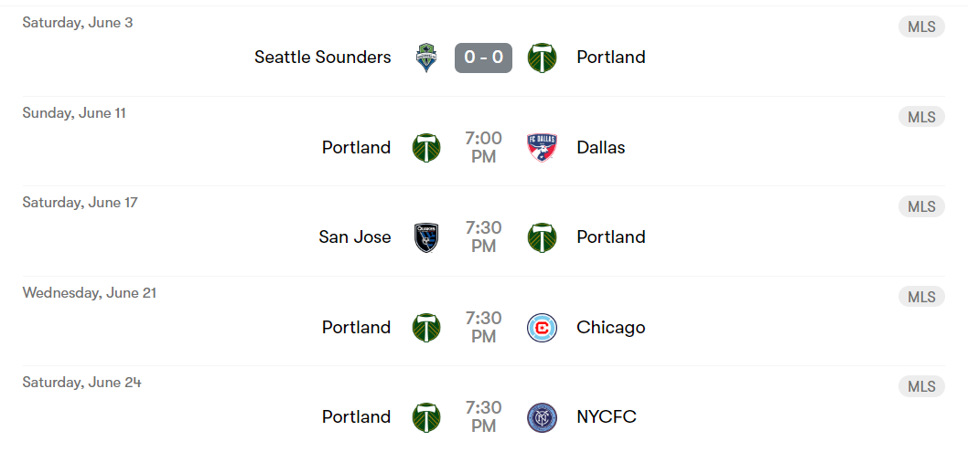
Task: Click the FC Dallas crest icon
Action: coord(543,147)
